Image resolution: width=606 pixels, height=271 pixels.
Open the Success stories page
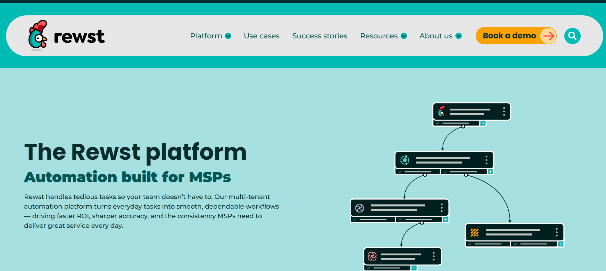pyautogui.click(x=320, y=36)
